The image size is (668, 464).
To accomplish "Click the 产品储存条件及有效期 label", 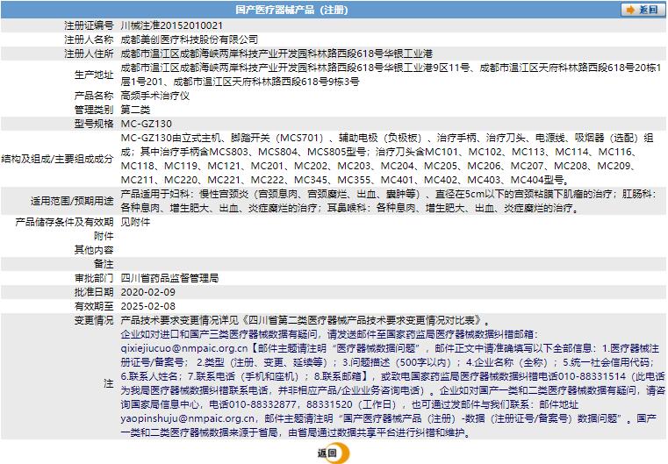I will pos(64,222).
